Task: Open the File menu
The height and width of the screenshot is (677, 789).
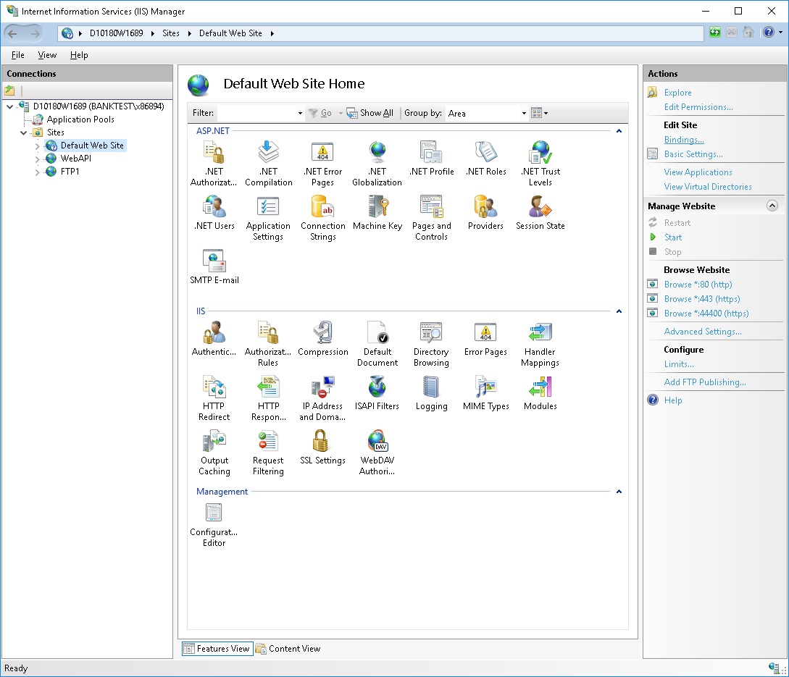Action: pyautogui.click(x=17, y=55)
